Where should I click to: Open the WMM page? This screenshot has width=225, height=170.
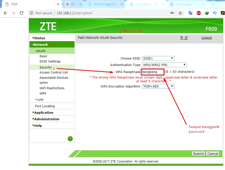[x=43, y=83]
